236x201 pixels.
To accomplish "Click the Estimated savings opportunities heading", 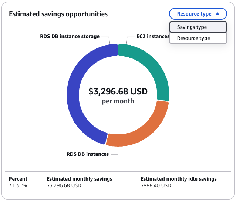I will [x=58, y=14].
